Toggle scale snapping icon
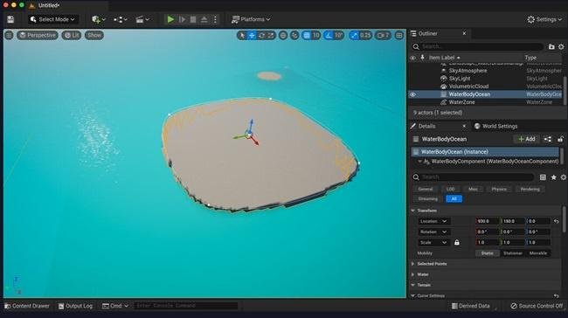568x318 pixels. tap(354, 35)
